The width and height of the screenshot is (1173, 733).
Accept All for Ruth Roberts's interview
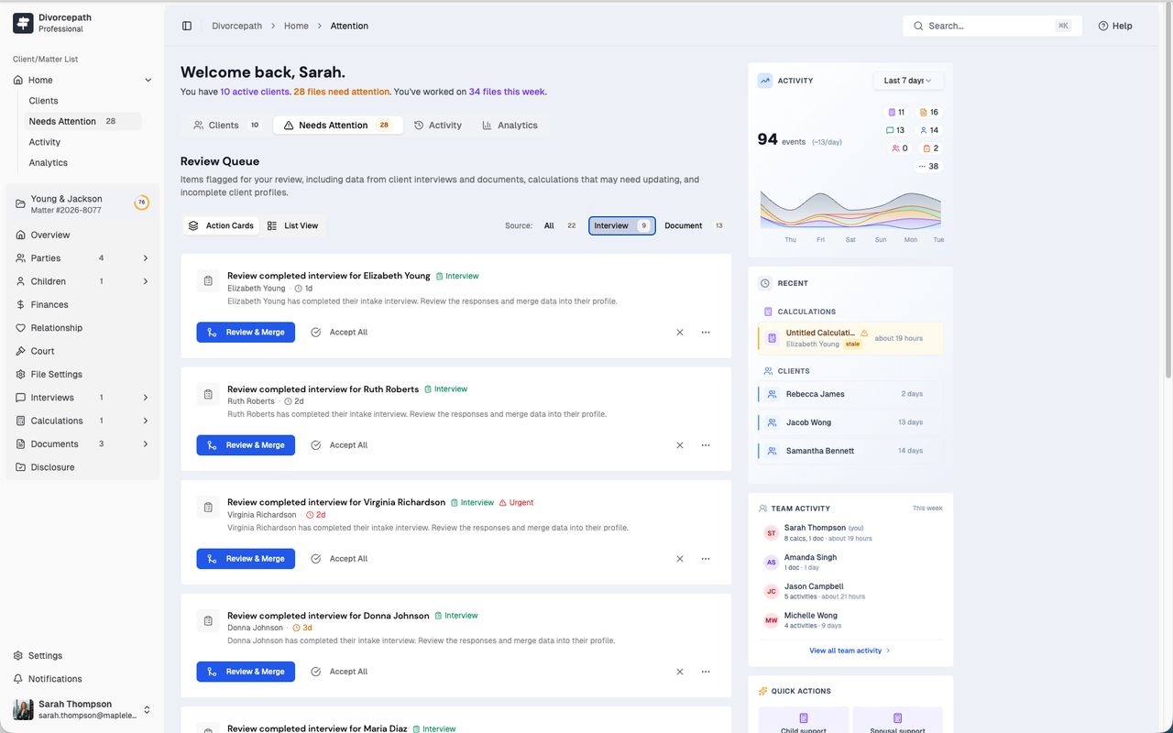[x=339, y=445]
